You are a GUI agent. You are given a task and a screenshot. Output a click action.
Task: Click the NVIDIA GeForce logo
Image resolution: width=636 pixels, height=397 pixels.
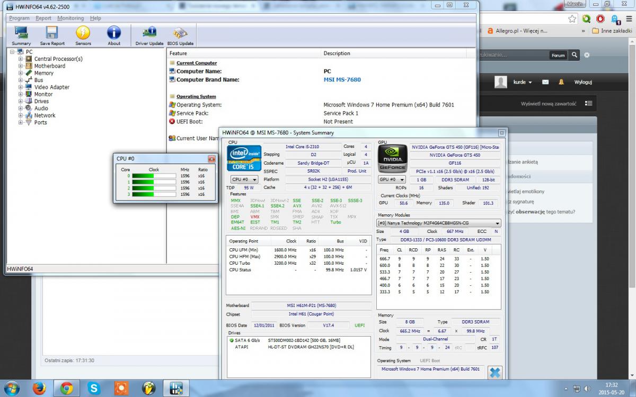[392, 158]
